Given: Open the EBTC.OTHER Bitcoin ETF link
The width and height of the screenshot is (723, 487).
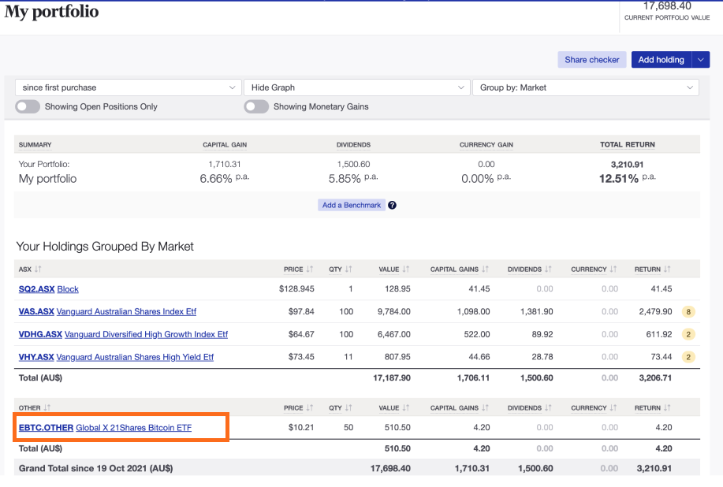Looking at the screenshot, I should [x=46, y=428].
